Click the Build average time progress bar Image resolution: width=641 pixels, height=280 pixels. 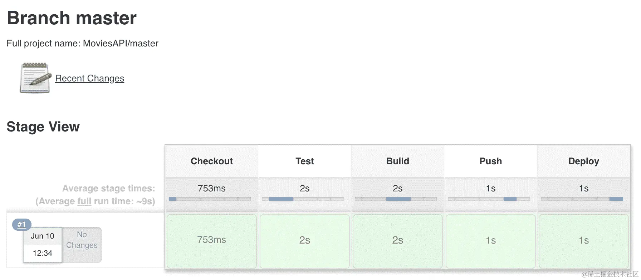[x=396, y=199]
